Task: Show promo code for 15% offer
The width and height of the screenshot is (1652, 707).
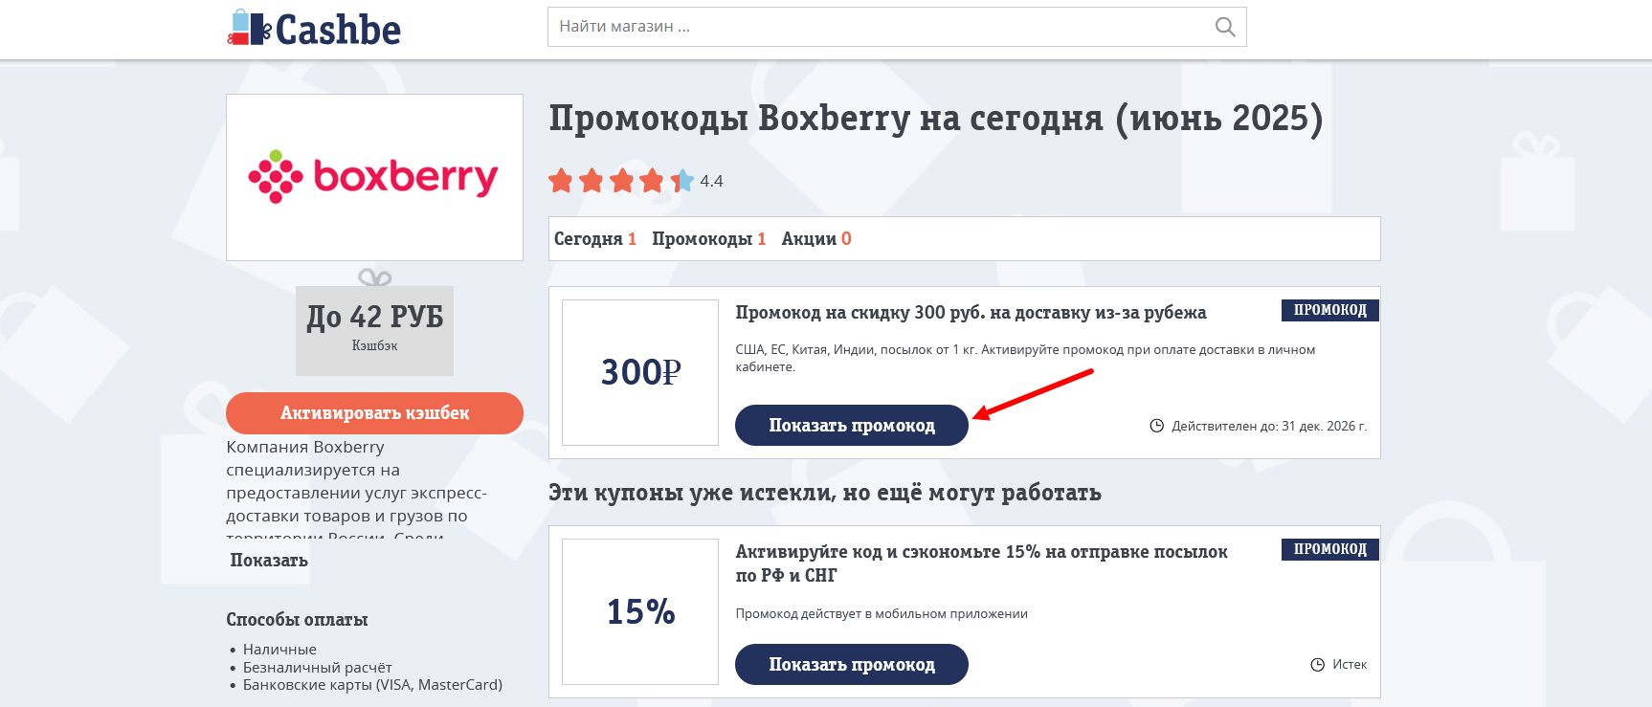Action: (851, 665)
